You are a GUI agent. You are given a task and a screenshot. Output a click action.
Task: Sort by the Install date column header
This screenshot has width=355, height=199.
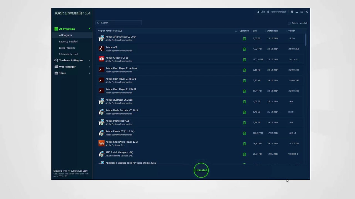[272, 31]
